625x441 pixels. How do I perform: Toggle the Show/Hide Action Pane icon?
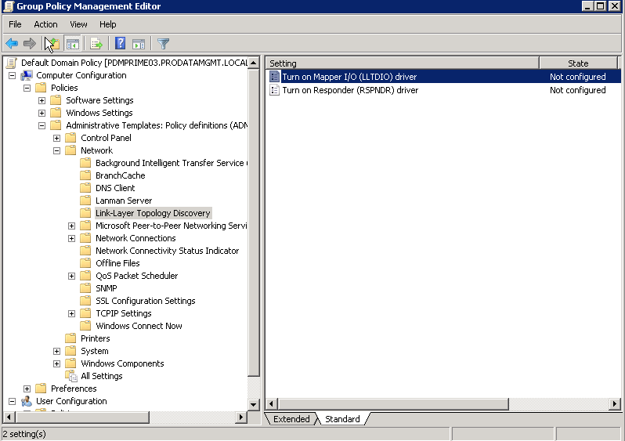[x=139, y=44]
